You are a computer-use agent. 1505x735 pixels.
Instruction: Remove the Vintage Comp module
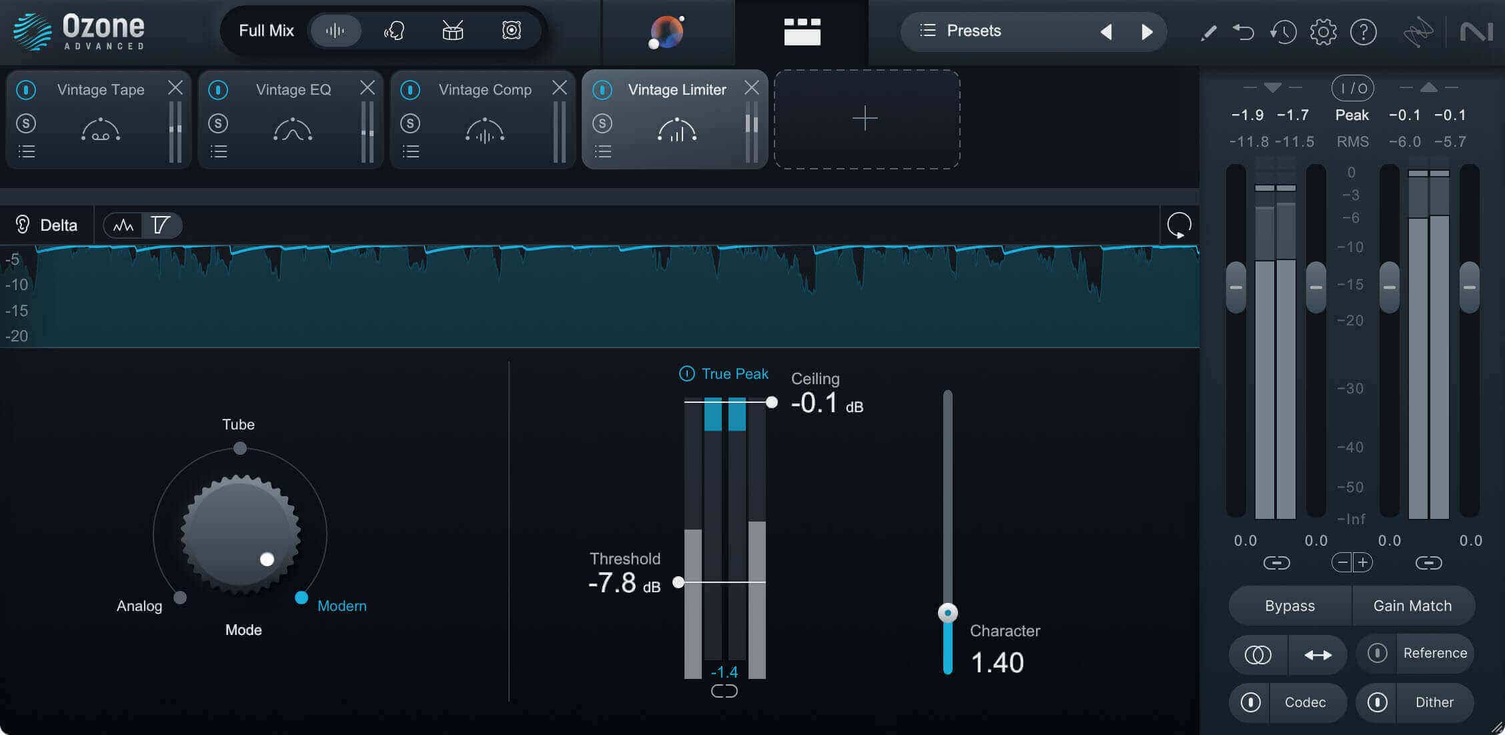[x=560, y=87]
